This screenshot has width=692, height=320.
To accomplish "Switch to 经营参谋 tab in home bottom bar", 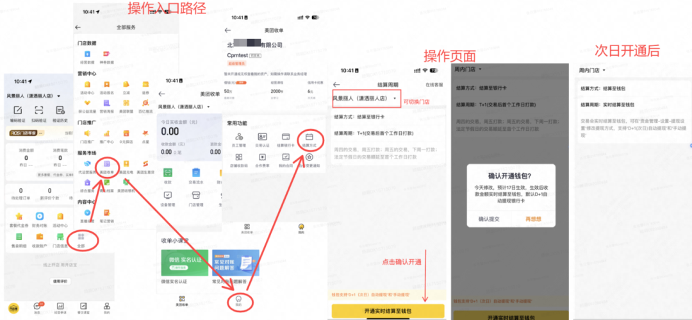I will coord(60,307).
